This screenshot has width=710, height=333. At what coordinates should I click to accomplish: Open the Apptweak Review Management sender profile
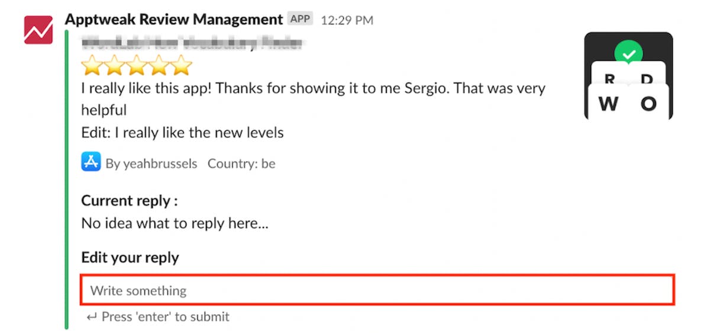173,19
